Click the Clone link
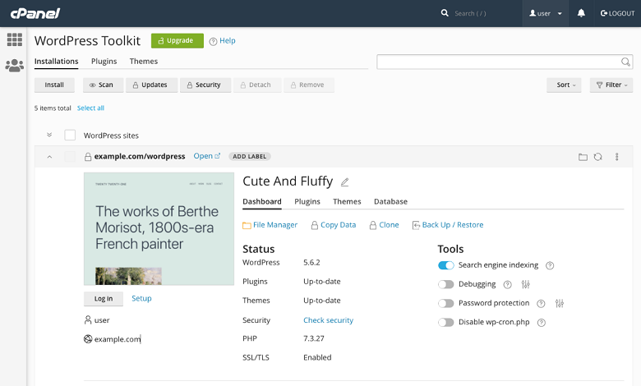 [385, 225]
